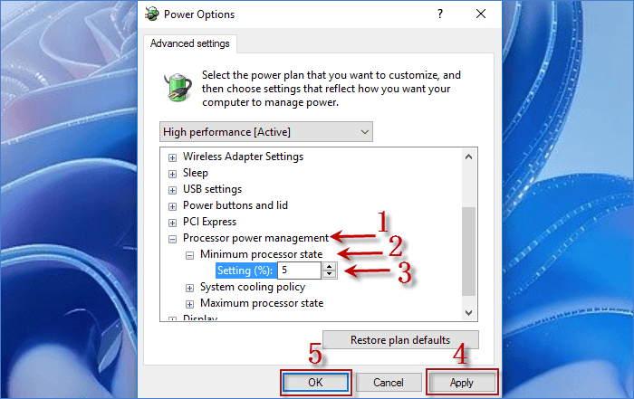
Task: Increase setting percent with up spinner arrow
Action: (x=330, y=267)
